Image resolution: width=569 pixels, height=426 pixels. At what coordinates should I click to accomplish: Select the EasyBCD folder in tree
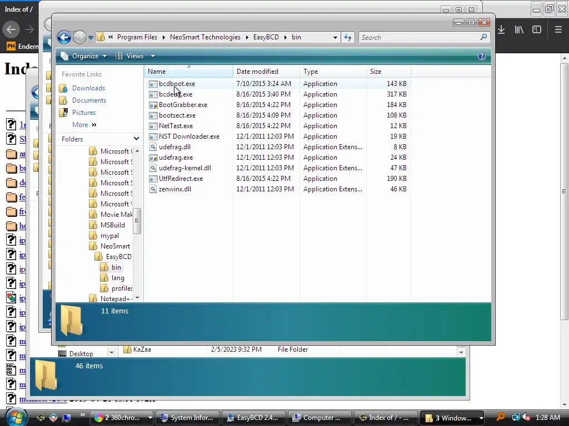(x=118, y=256)
